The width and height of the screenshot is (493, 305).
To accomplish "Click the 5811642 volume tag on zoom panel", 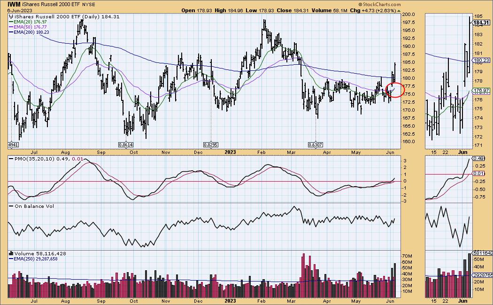I will (483, 253).
